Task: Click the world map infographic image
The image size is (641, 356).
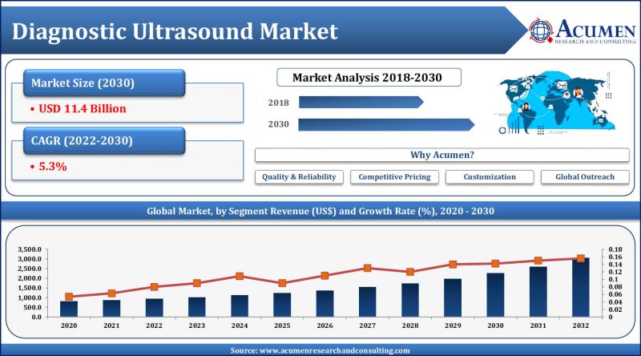Action: [x=554, y=103]
